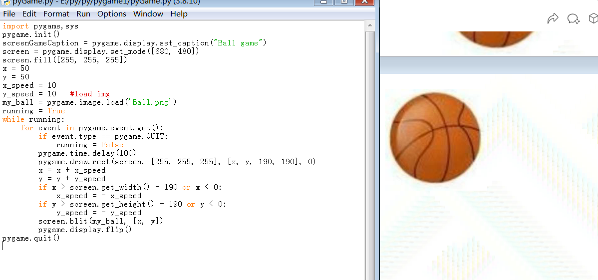
Task: Click the "x = 50" line
Action: [15, 68]
